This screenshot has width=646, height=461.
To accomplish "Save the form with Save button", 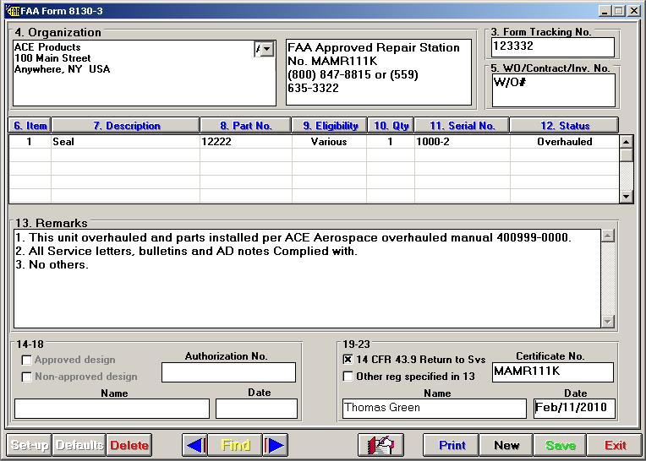I will [x=560, y=445].
